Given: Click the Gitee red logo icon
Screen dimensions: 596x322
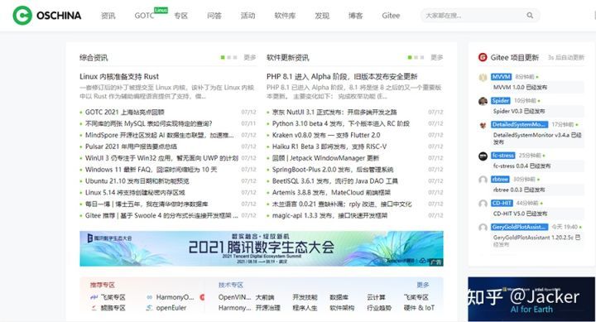Looking at the screenshot, I should [x=483, y=57].
